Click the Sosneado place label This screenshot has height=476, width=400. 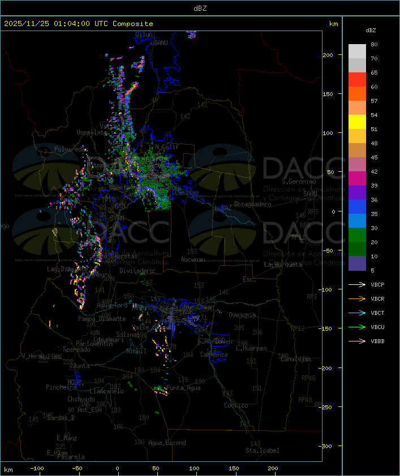tap(76, 349)
